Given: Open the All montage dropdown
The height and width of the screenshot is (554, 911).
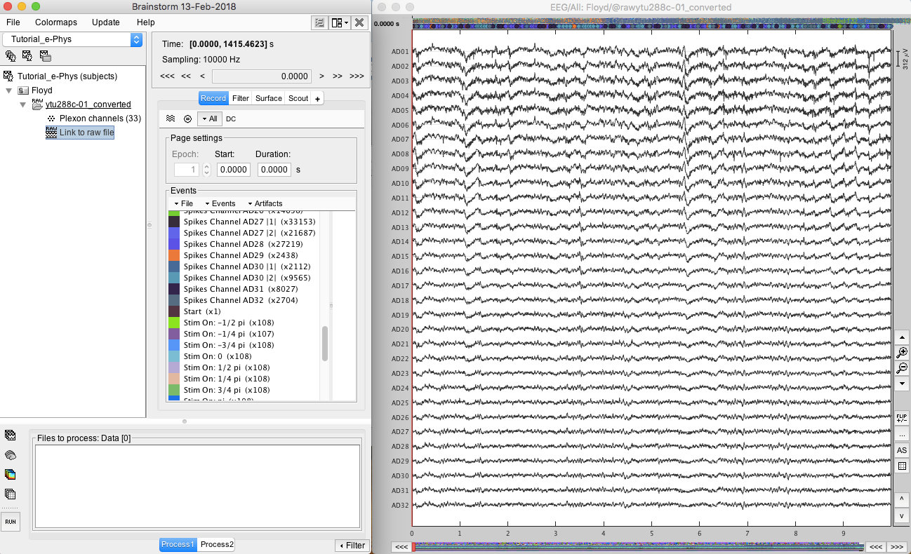Looking at the screenshot, I should coord(208,119).
